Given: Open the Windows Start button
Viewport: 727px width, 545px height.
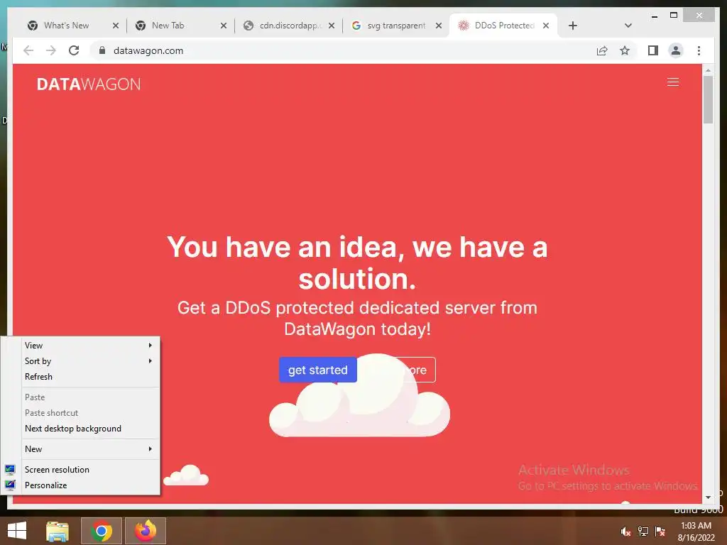Looking at the screenshot, I should 17,531.
